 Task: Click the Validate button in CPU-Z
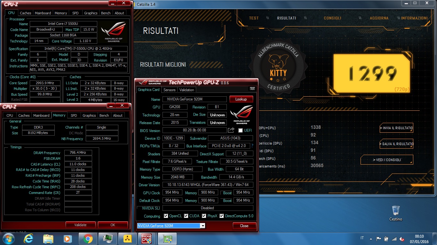(x=80, y=225)
